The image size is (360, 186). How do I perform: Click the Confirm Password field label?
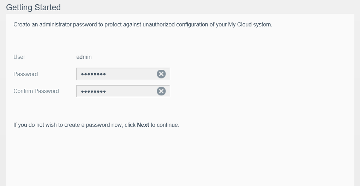[36, 91]
